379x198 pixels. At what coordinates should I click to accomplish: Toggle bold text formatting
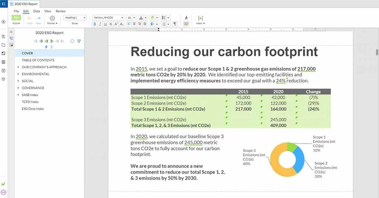point(95,24)
